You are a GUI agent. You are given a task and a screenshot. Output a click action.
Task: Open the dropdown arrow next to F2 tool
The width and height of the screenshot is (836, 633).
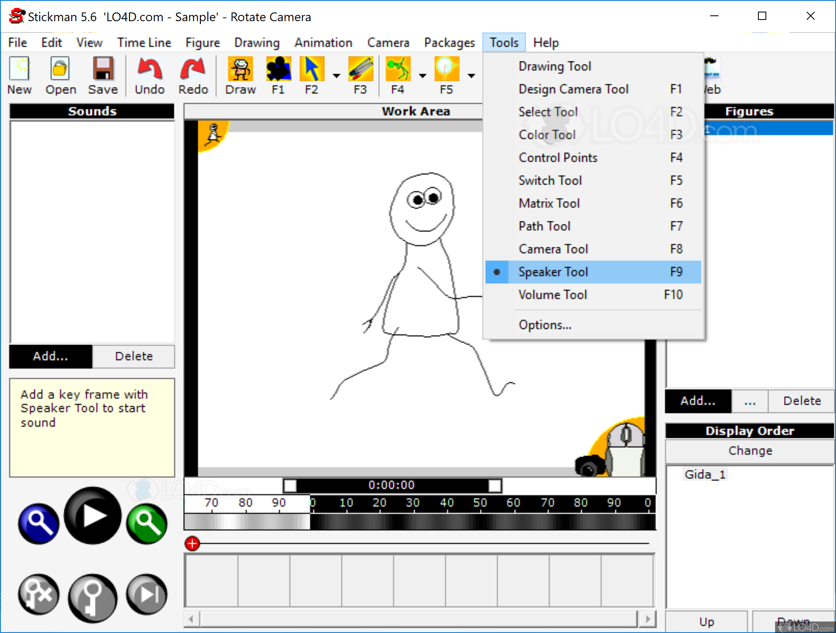335,76
